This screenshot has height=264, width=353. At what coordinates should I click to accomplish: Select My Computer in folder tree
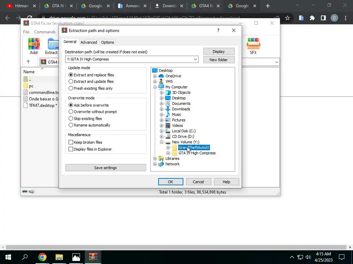176,87
